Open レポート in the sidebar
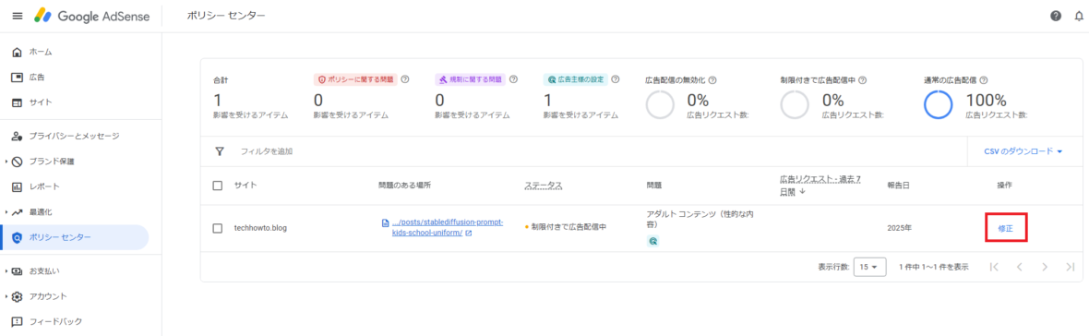The image size is (1089, 336). (75, 186)
